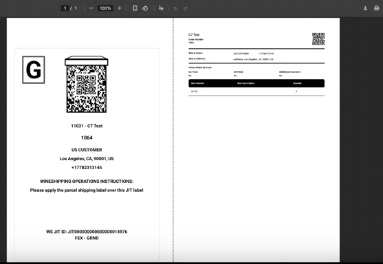Click the fit to page icon
Screen dimensions: 383x264
click(x=135, y=8)
